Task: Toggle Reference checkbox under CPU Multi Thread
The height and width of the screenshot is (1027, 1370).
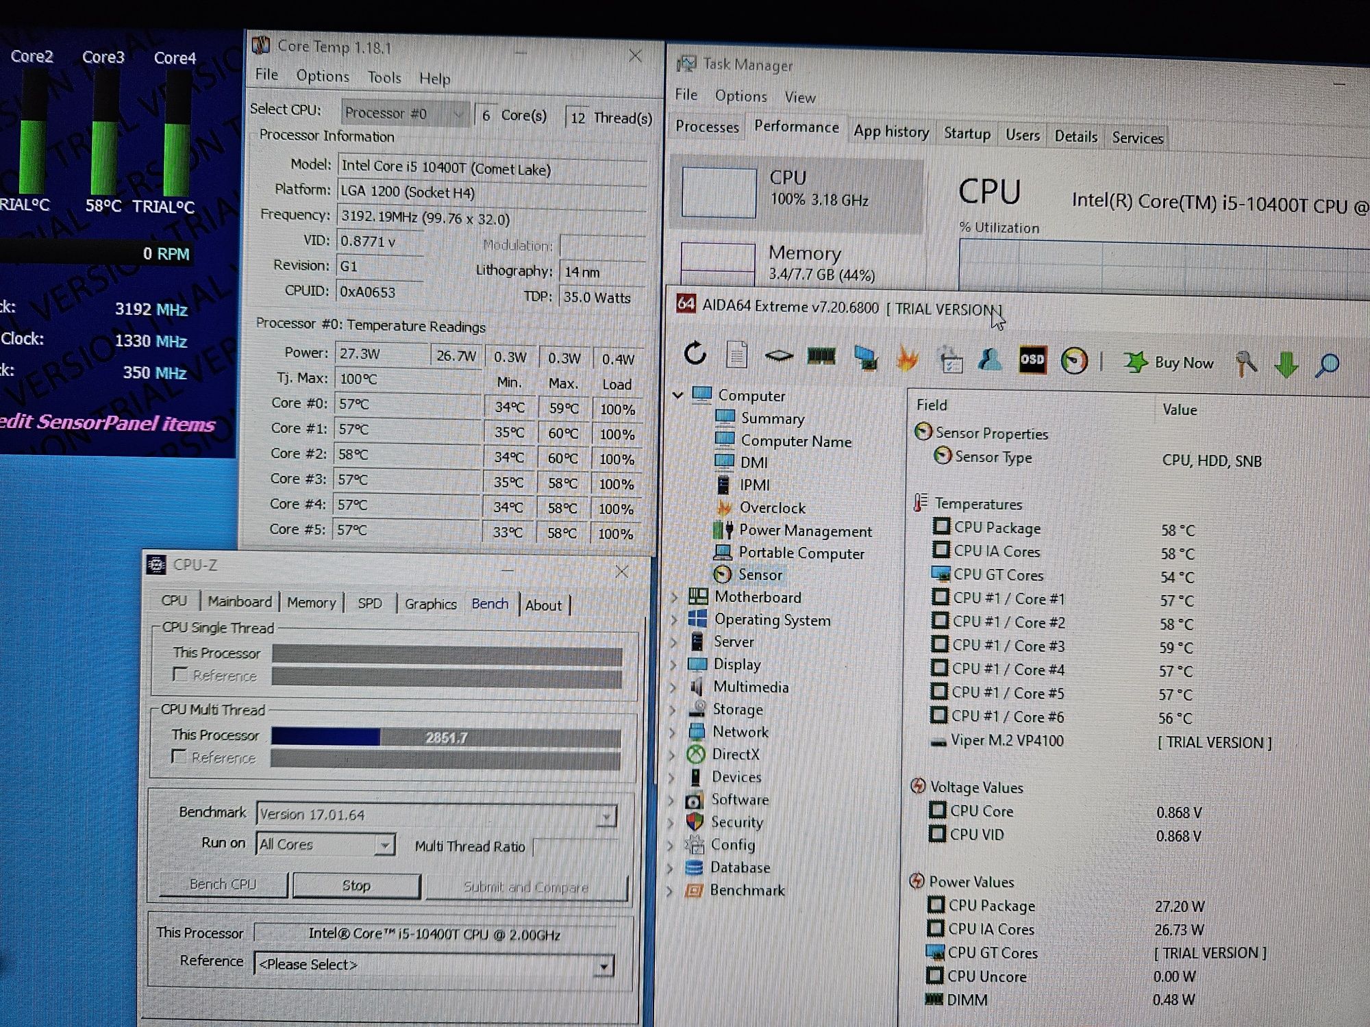Action: pyautogui.click(x=179, y=757)
